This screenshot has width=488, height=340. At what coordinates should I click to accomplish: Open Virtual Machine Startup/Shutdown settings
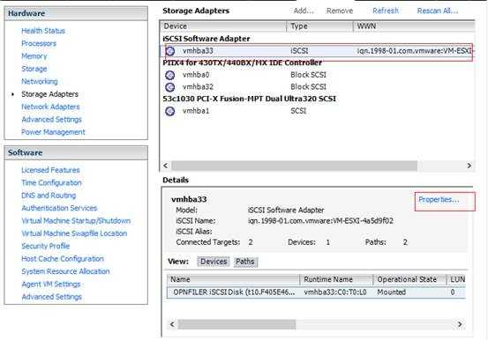point(76,221)
